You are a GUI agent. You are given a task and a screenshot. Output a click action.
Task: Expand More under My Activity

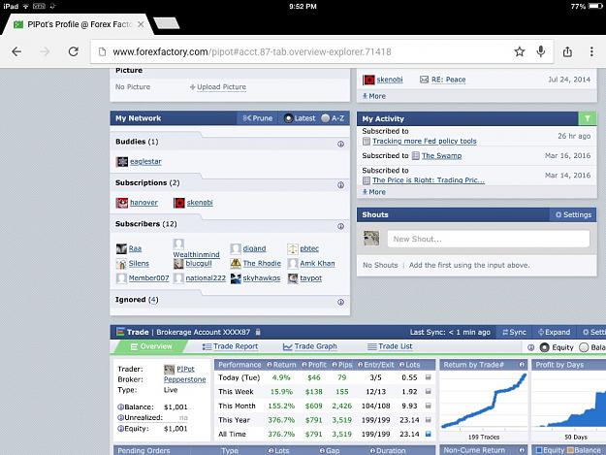pyautogui.click(x=374, y=192)
